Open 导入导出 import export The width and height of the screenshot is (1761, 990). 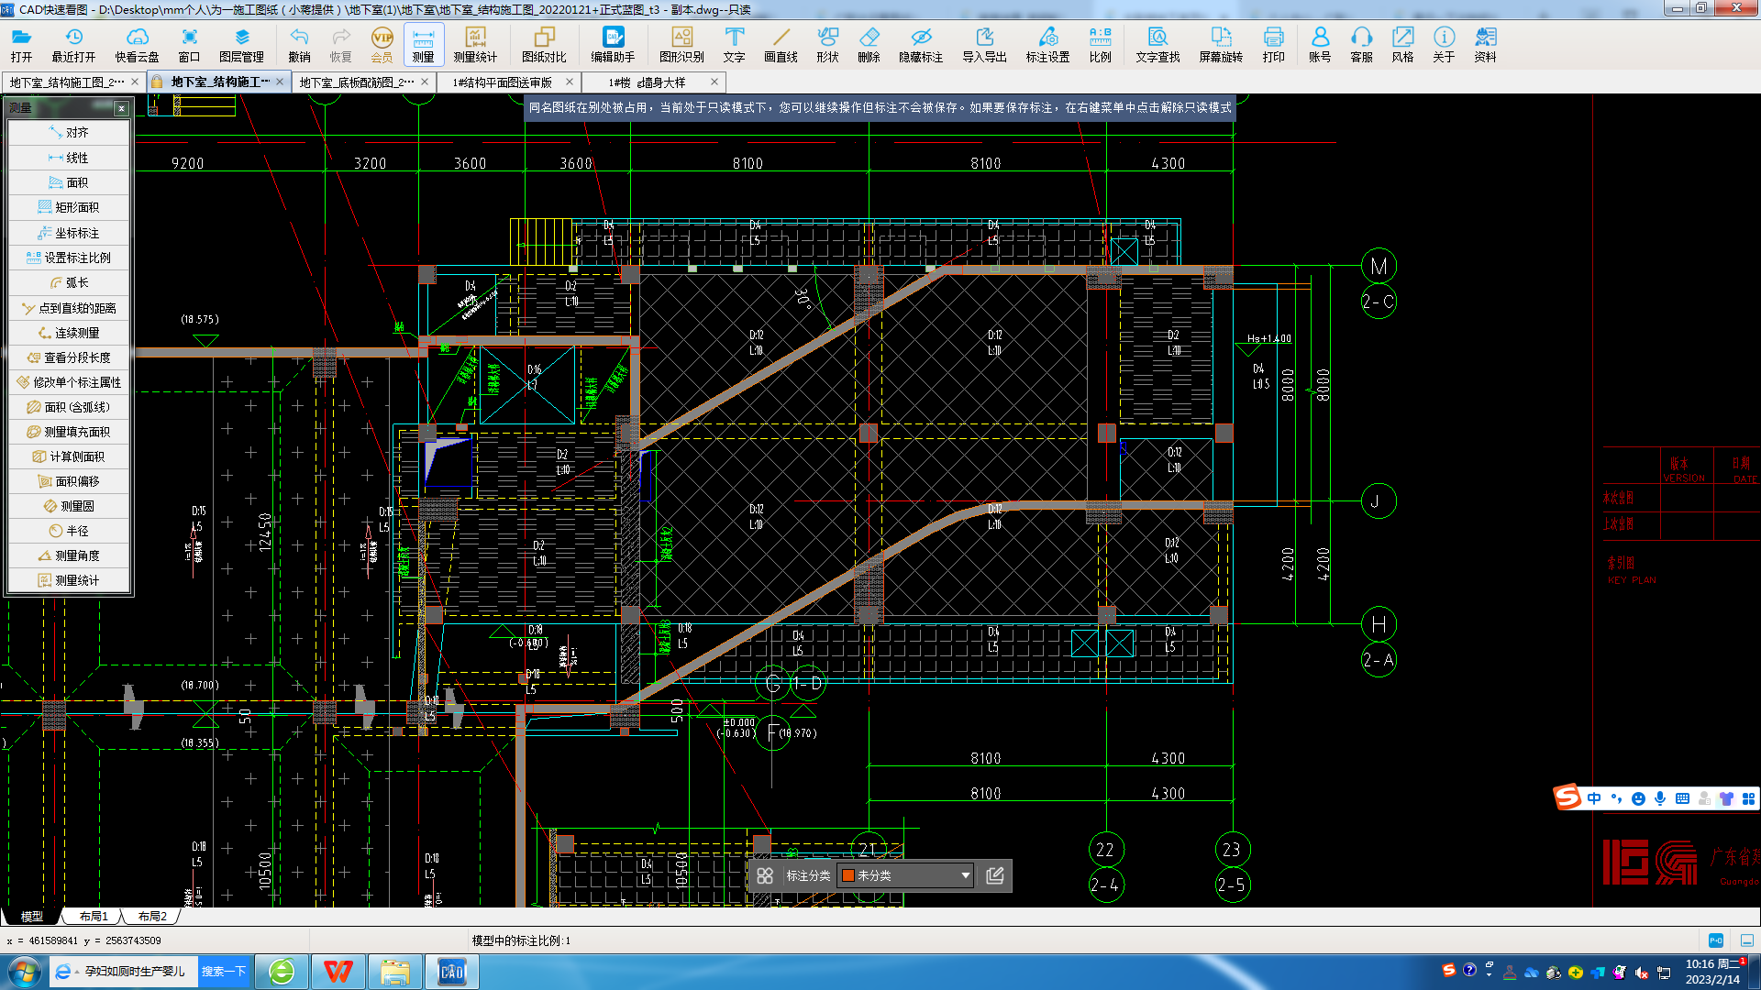pyautogui.click(x=984, y=44)
